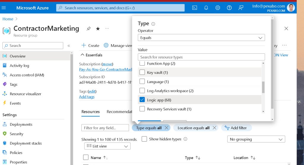This screenshot has height=165, width=304.
Task: Click the Create button
Action: [x=90, y=45]
